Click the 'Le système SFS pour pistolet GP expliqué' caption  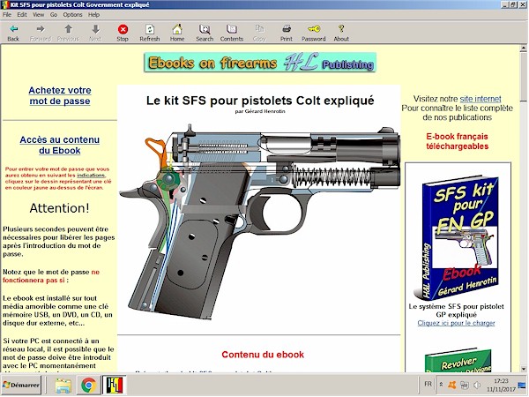coord(456,311)
